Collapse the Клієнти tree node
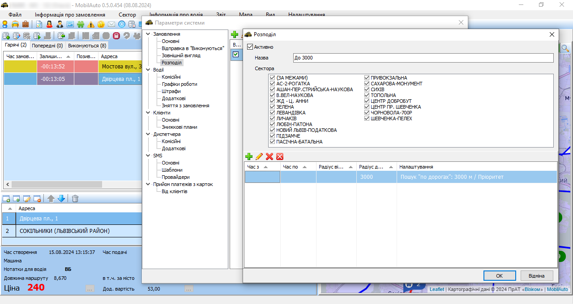The height and width of the screenshot is (304, 573). (x=149, y=113)
